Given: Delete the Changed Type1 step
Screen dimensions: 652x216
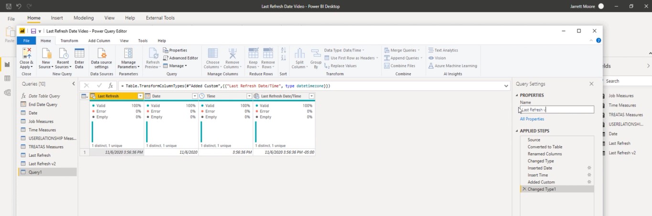Looking at the screenshot, I should coord(524,189).
